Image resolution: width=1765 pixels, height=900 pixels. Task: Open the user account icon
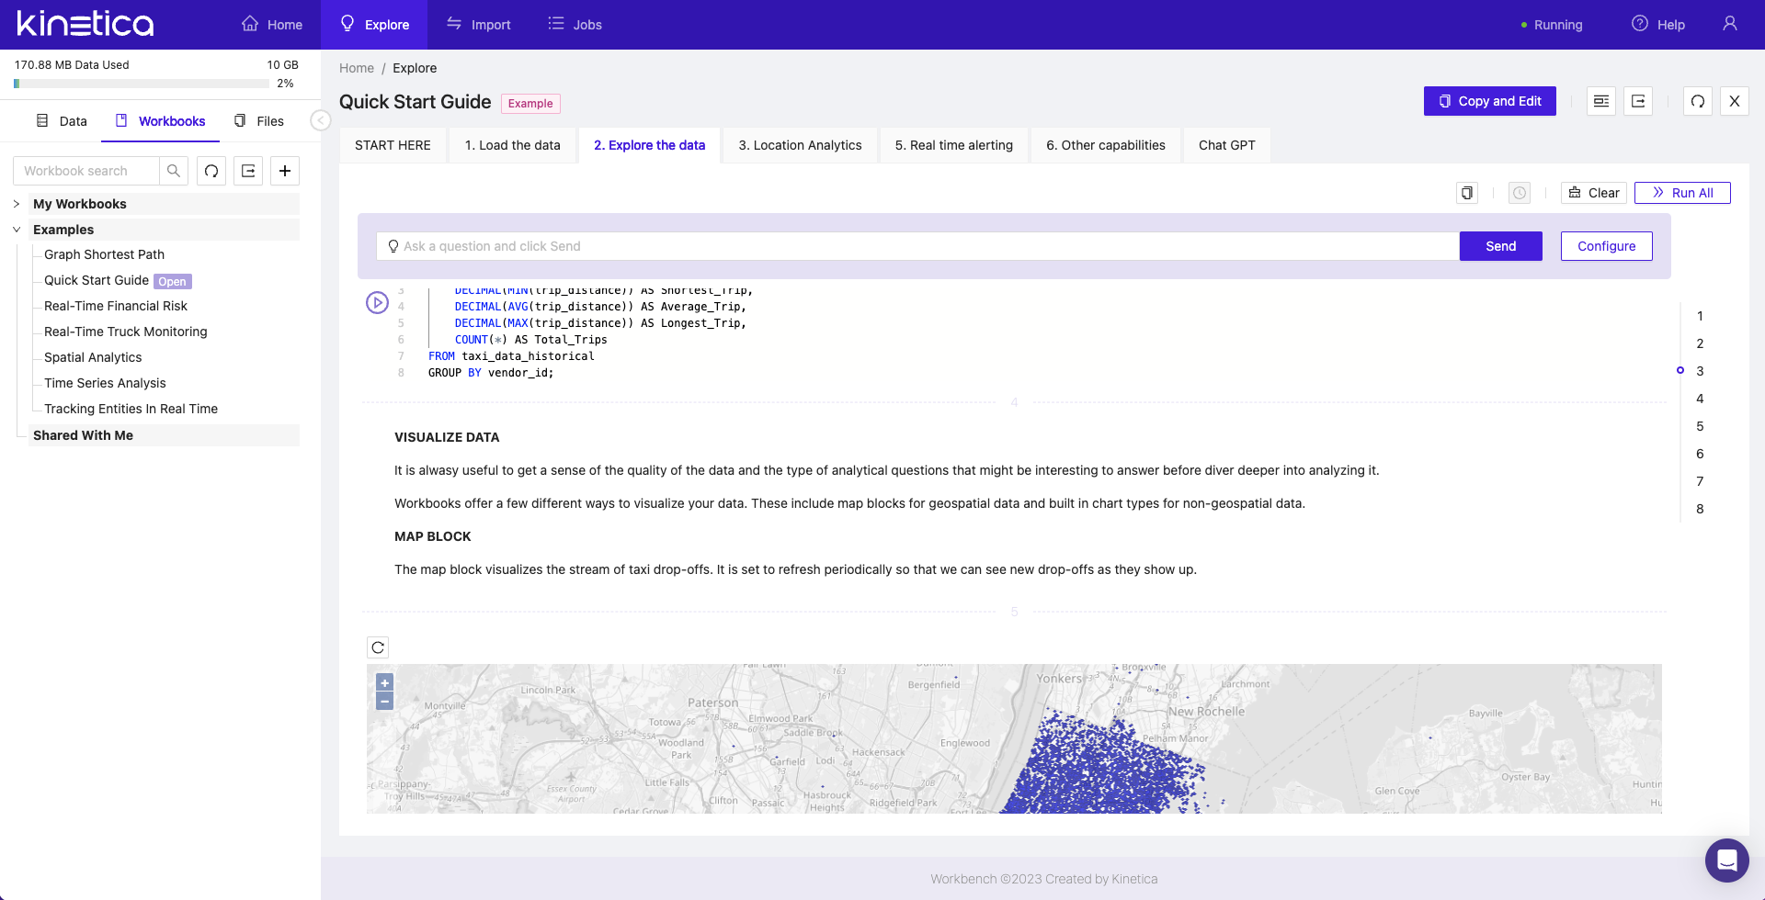(1729, 24)
